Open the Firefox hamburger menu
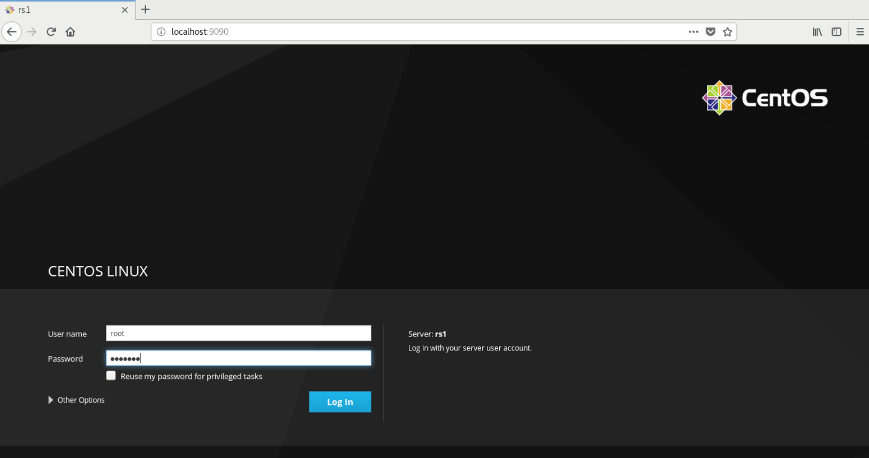This screenshot has width=869, height=458. pyautogui.click(x=860, y=32)
